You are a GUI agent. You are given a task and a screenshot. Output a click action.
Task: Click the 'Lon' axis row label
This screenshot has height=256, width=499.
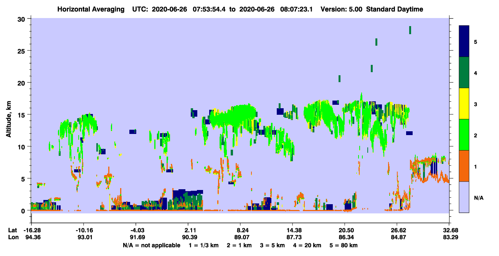(13, 237)
